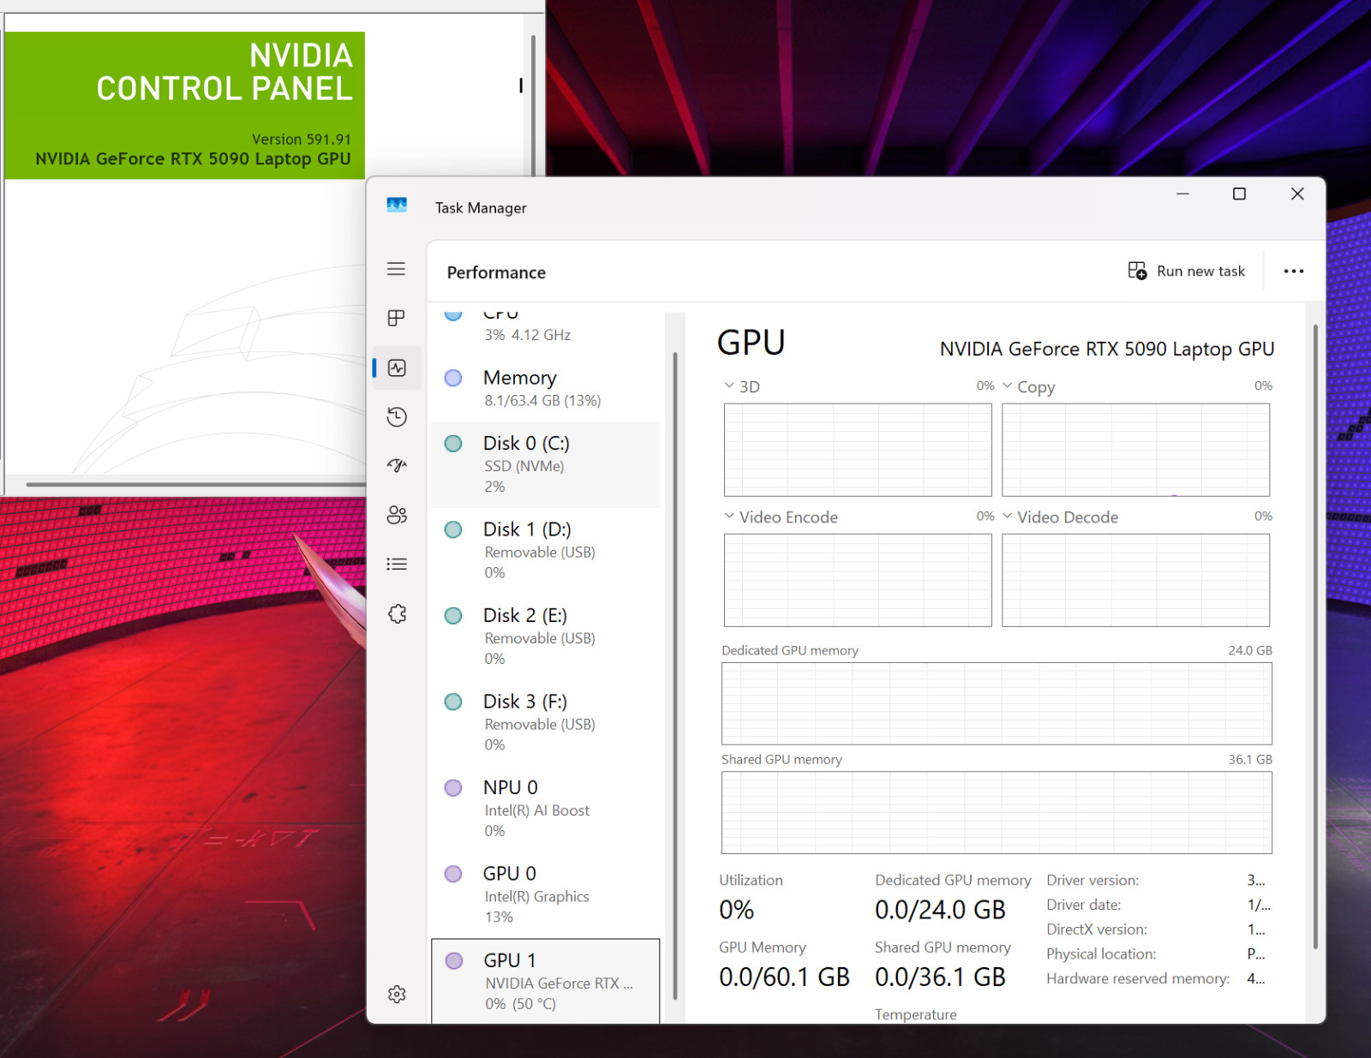Click Run new task button
1371x1058 pixels.
1187,271
